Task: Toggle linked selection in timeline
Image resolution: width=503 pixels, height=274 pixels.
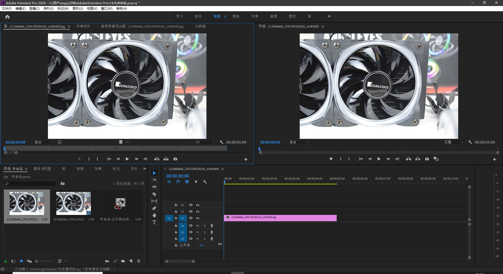Action: (187, 182)
